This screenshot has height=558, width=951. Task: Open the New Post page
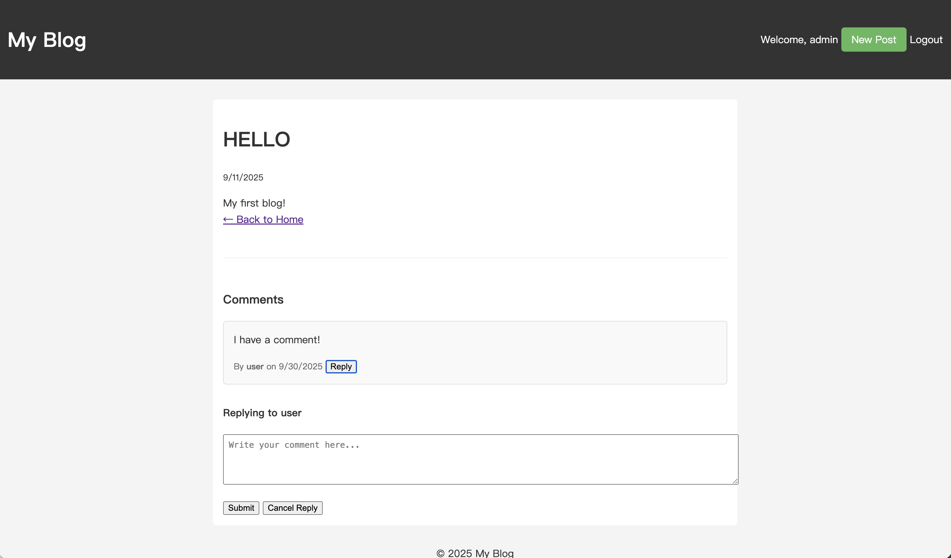coord(873,40)
